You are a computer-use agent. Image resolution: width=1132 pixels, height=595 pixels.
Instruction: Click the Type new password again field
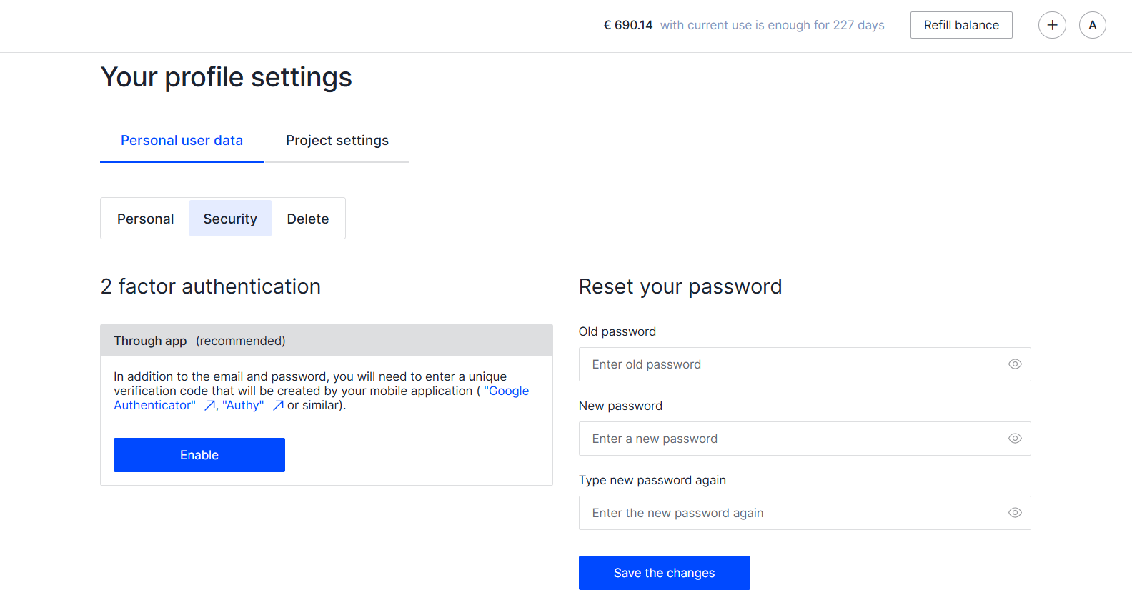(x=786, y=513)
